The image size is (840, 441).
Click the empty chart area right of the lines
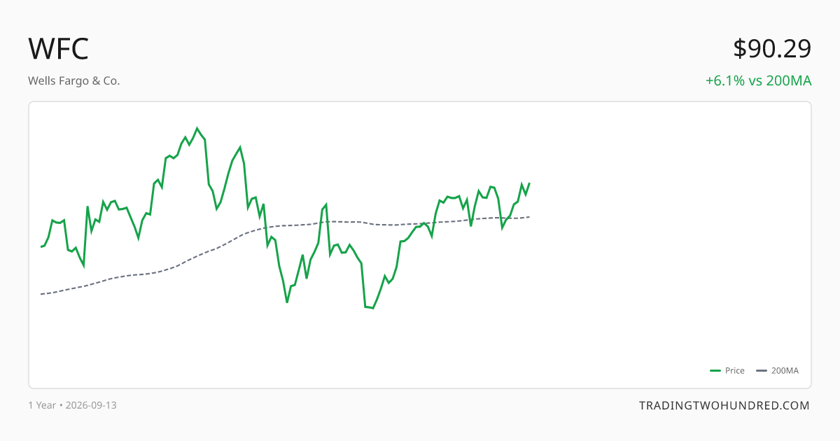[665, 245]
